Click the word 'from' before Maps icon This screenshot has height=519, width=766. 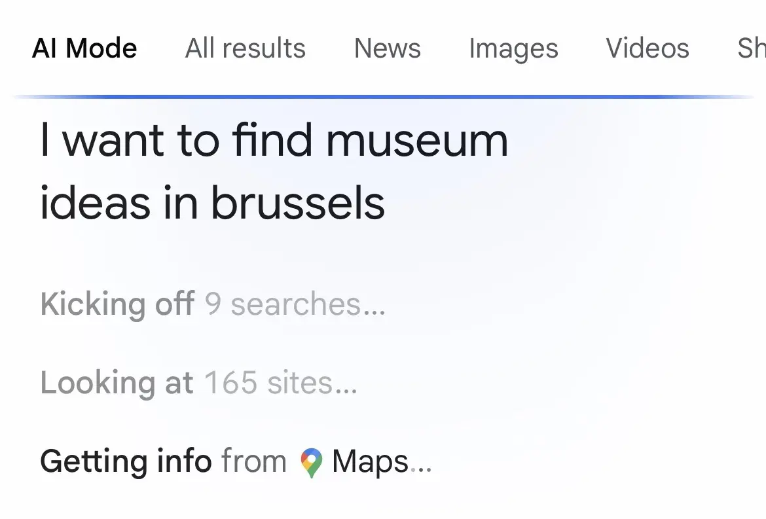(253, 461)
